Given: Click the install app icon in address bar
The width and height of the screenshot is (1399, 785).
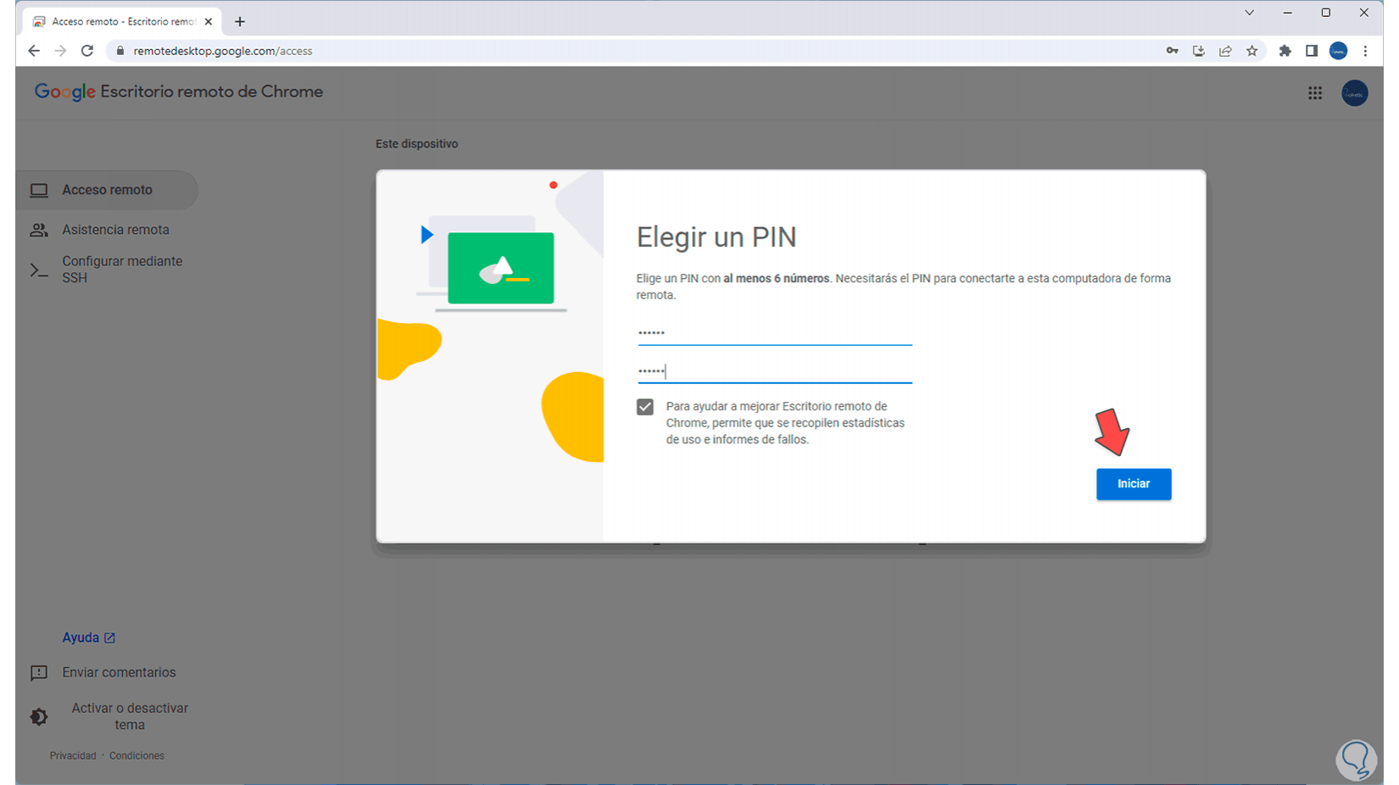Looking at the screenshot, I should 1199,51.
